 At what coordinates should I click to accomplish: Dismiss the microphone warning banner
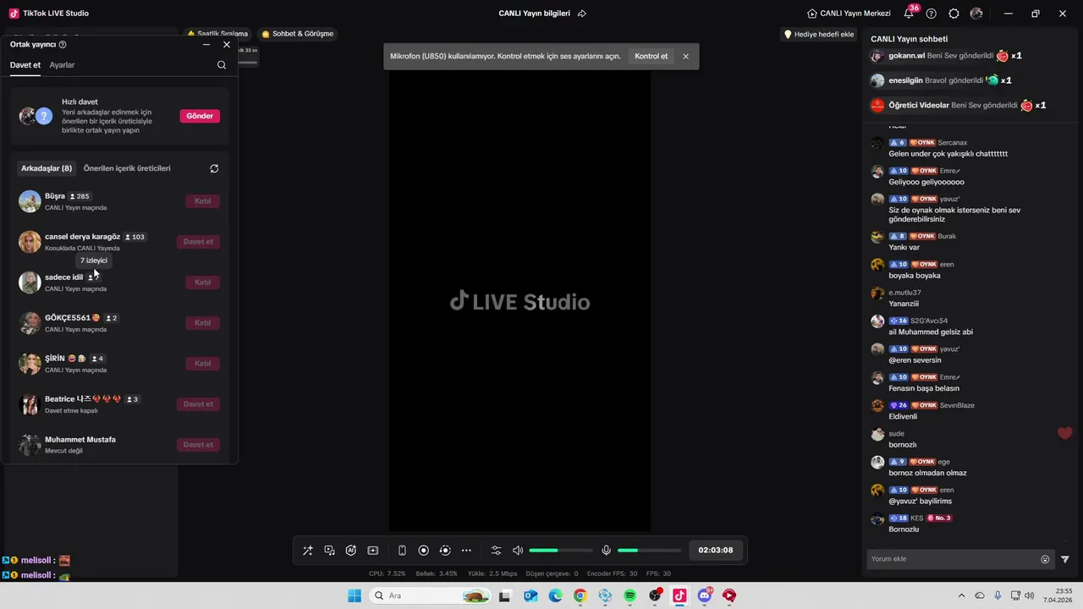686,57
